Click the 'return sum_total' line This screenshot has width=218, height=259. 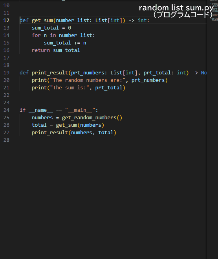(x=56, y=50)
